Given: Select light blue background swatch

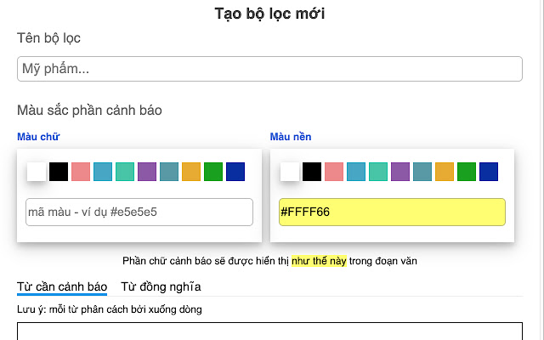Looking at the screenshot, I should click(356, 172).
